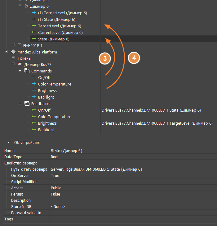The width and height of the screenshot is (217, 226).
Task: Click the FM-401P 1 device icon
Action: click(20, 45)
